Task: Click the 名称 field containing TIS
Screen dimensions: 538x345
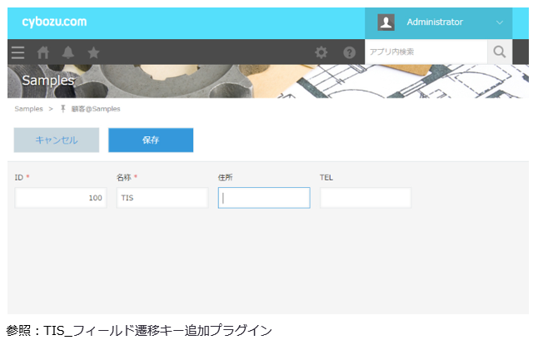Action: [162, 198]
